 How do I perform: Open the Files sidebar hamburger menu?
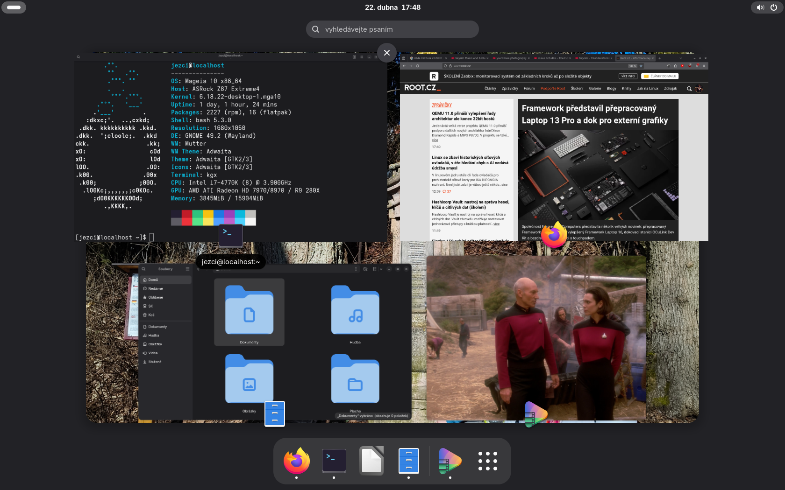[187, 269]
